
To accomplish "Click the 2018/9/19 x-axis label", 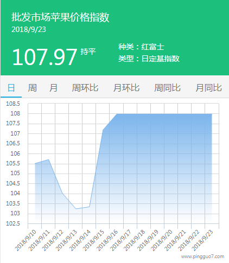I will click(148, 240).
